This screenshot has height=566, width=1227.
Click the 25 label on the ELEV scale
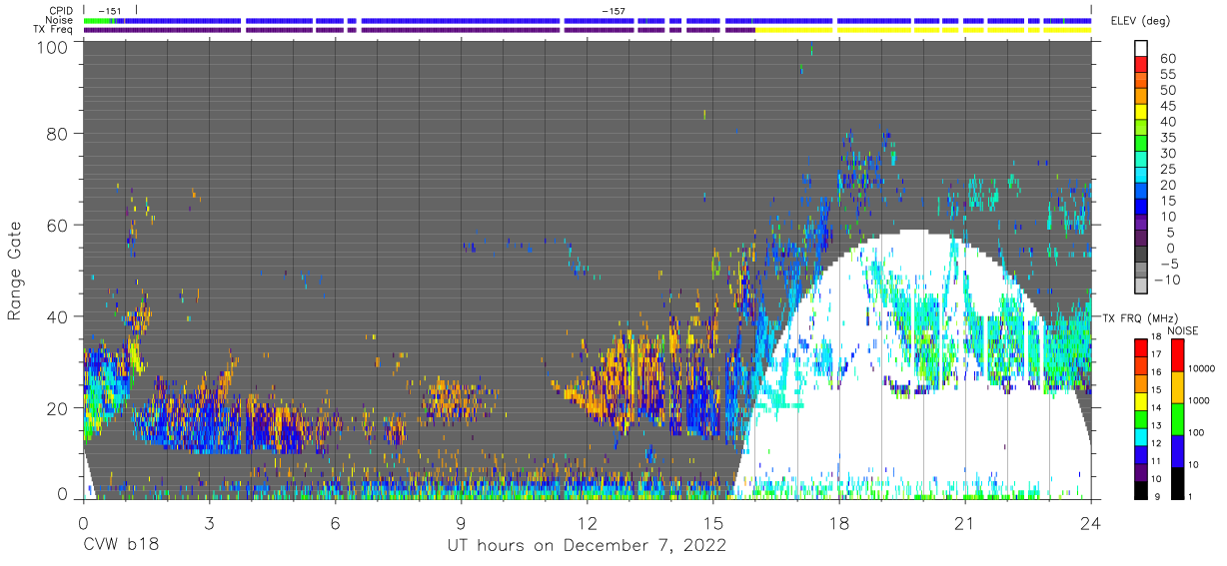(x=1167, y=169)
